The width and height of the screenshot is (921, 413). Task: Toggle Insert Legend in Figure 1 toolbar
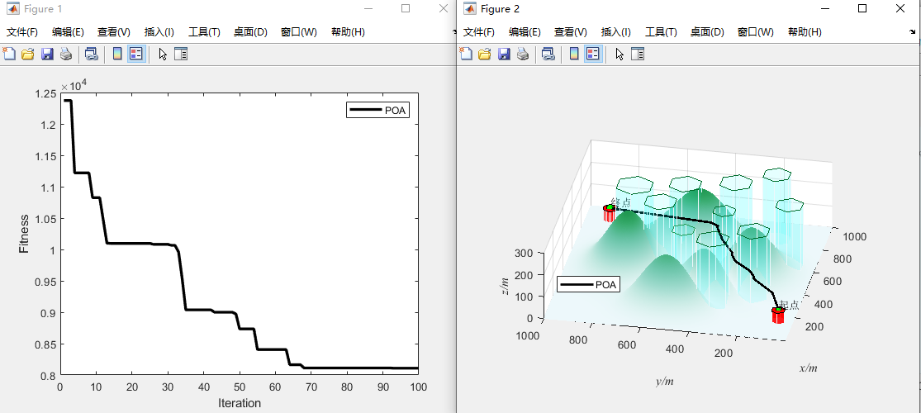136,55
